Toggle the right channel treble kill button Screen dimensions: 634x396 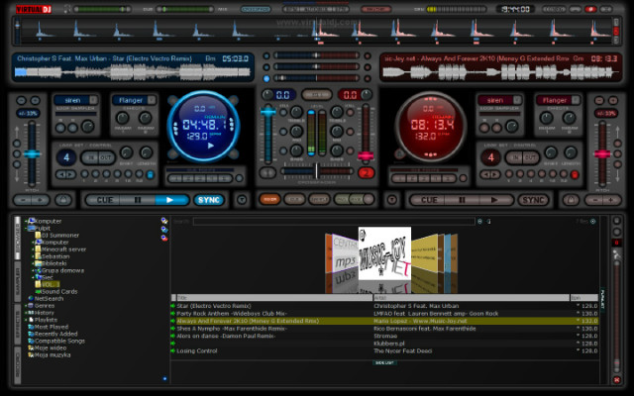coord(350,113)
